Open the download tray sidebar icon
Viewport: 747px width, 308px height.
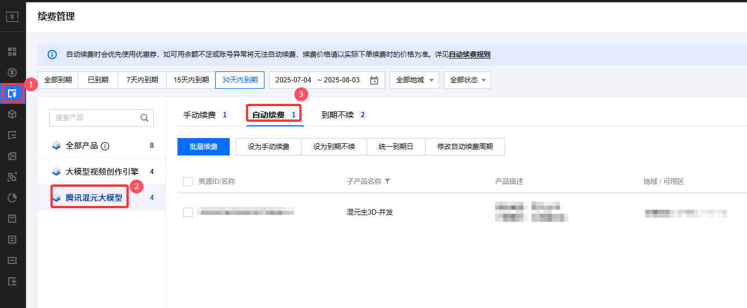[x=12, y=281]
